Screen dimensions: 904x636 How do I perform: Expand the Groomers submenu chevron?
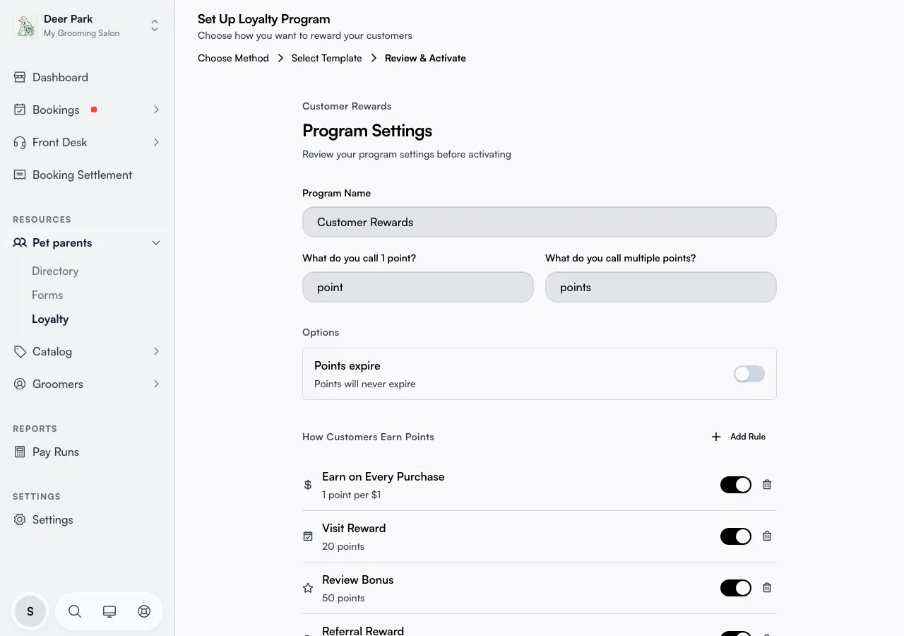coord(156,384)
